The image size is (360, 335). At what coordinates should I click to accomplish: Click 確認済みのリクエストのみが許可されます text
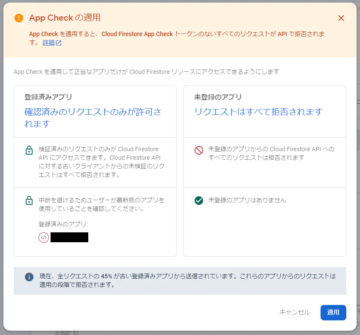point(93,118)
